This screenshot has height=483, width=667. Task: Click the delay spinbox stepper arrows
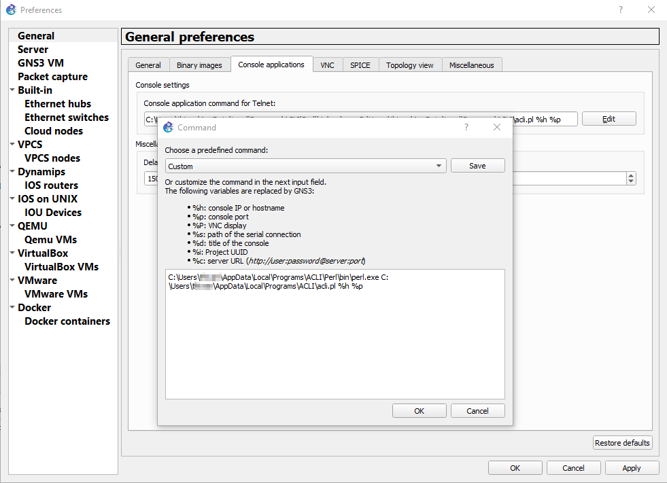coord(631,178)
